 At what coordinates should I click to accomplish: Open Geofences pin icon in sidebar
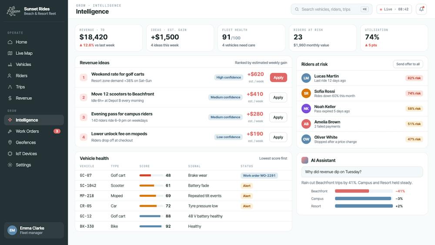pyautogui.click(x=10, y=142)
